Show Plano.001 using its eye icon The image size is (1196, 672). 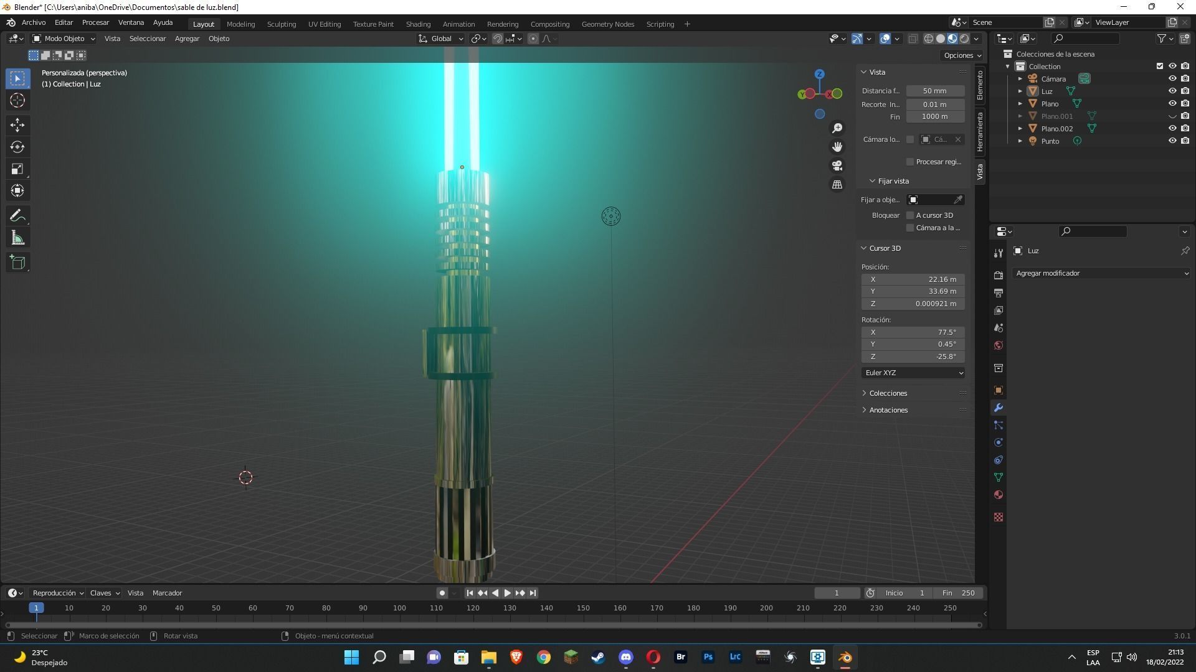(x=1172, y=116)
